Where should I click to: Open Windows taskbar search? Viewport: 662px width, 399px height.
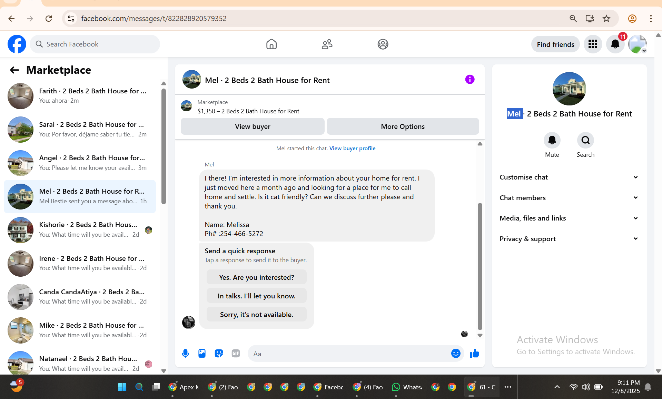tap(139, 387)
